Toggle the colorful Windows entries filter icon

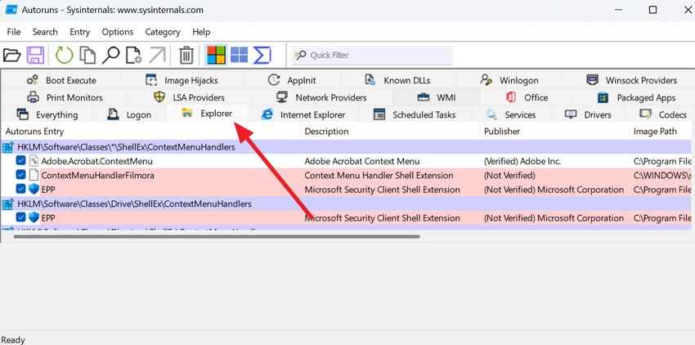click(217, 55)
